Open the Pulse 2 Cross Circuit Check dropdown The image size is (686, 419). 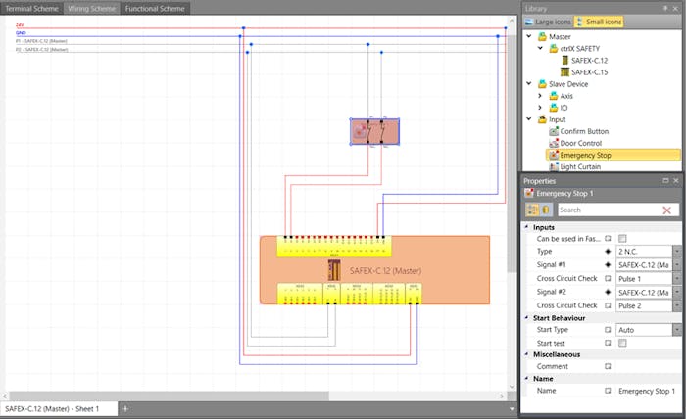(677, 305)
